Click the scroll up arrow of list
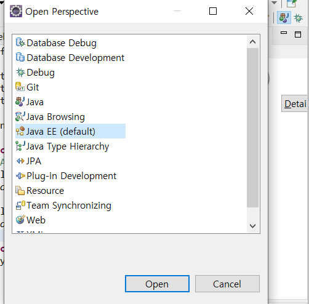The height and width of the screenshot is (304, 309). (252, 42)
